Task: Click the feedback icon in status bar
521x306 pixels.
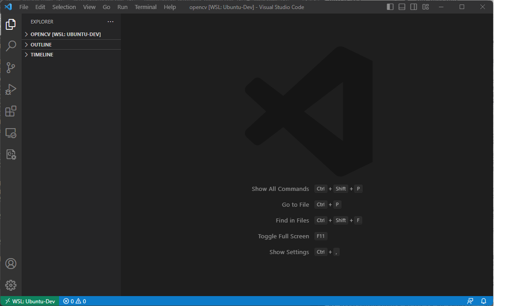Action: [470, 301]
